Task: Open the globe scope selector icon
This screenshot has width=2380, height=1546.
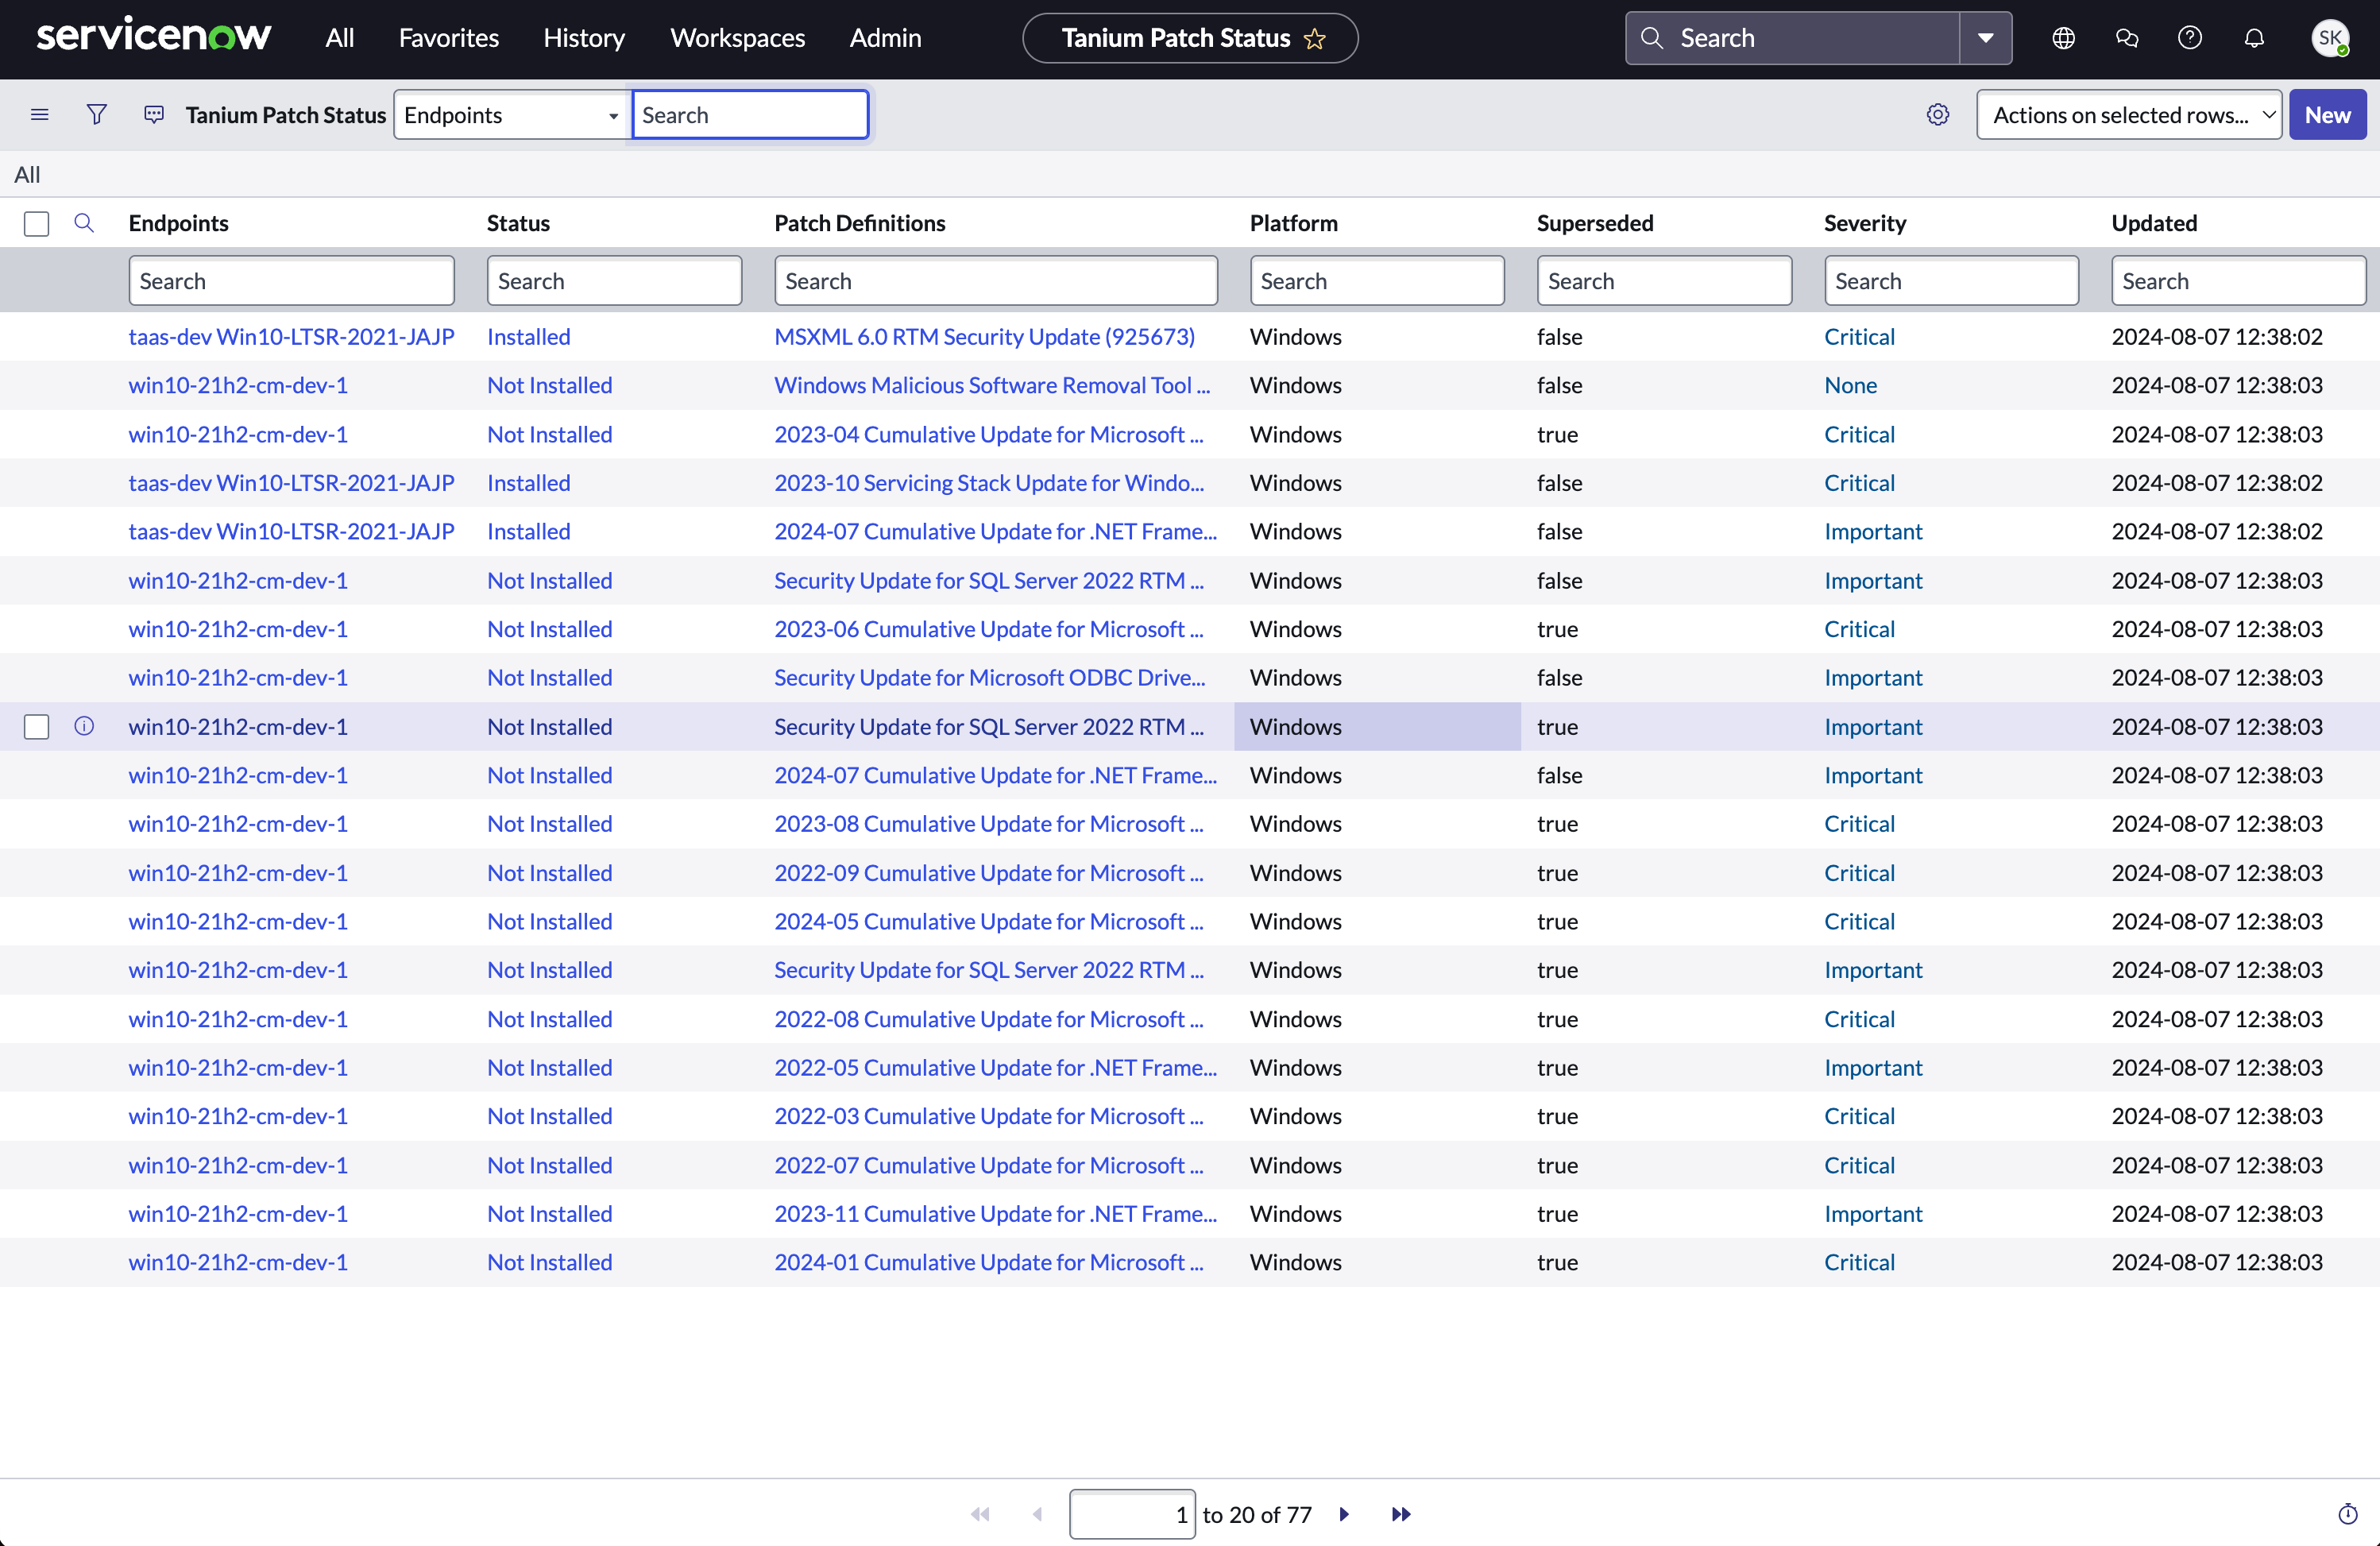Action: [2063, 38]
